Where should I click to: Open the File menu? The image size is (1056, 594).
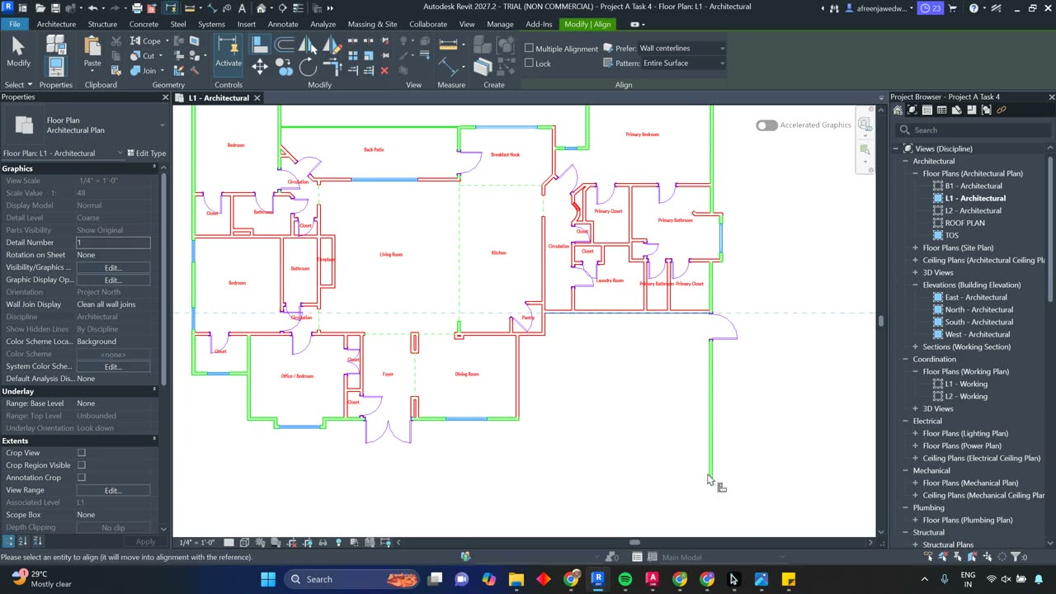click(15, 24)
